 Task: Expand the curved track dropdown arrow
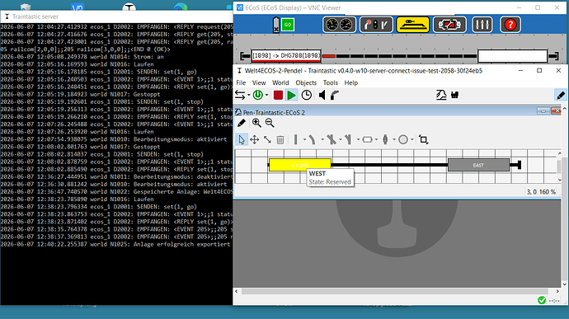(322, 139)
